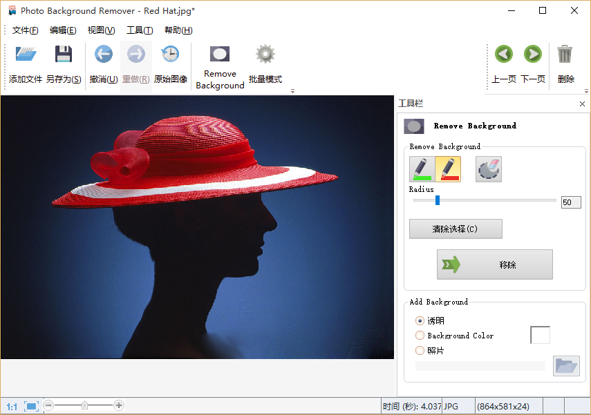Select the Remove Background toolbar icon

click(219, 54)
